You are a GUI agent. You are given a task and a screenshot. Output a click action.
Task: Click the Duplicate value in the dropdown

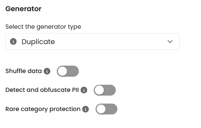(x=38, y=42)
